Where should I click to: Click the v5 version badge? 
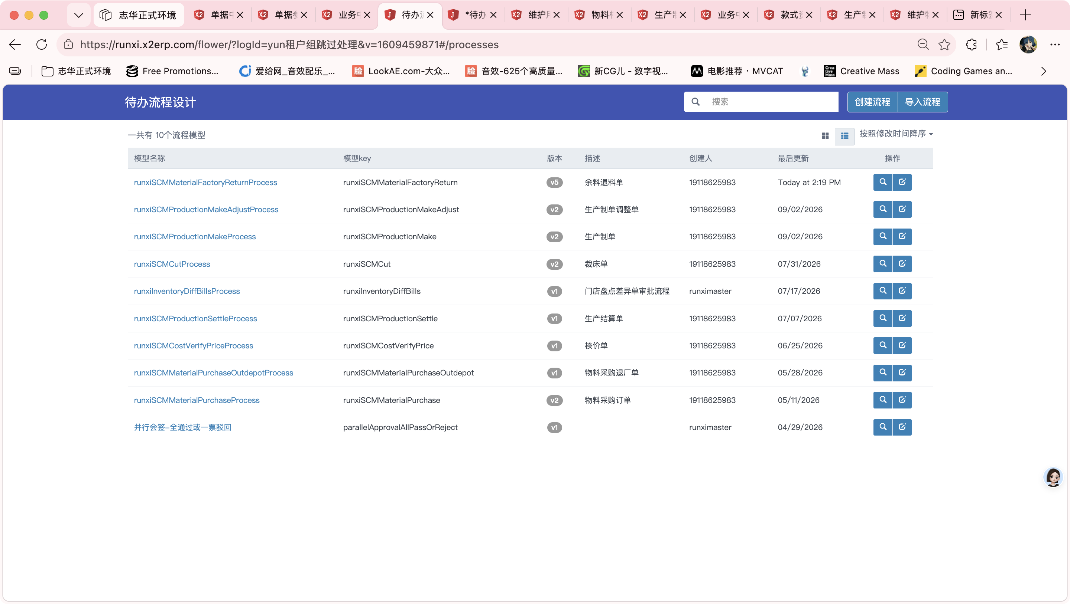554,183
